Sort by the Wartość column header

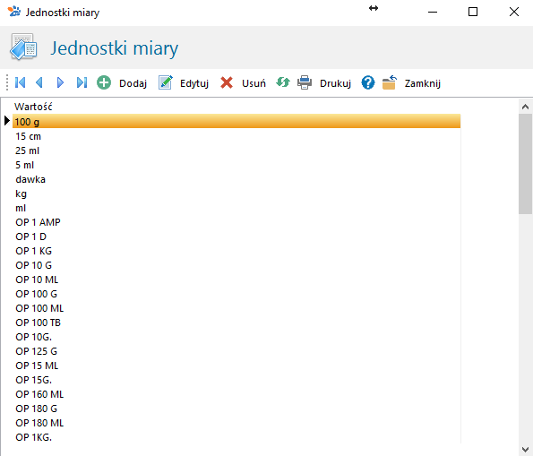[33, 107]
